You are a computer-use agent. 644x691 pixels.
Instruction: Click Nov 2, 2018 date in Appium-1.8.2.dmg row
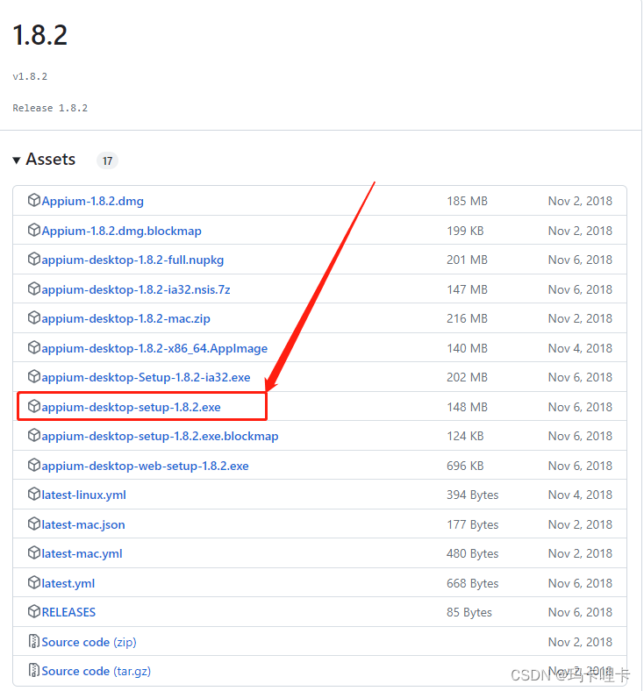(x=580, y=201)
